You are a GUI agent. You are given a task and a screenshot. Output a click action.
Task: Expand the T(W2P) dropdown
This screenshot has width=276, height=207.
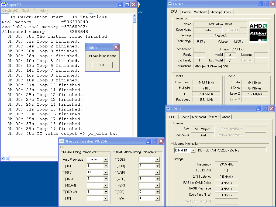click(x=157, y=172)
